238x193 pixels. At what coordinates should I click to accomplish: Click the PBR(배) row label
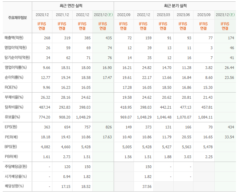click(x=11, y=156)
